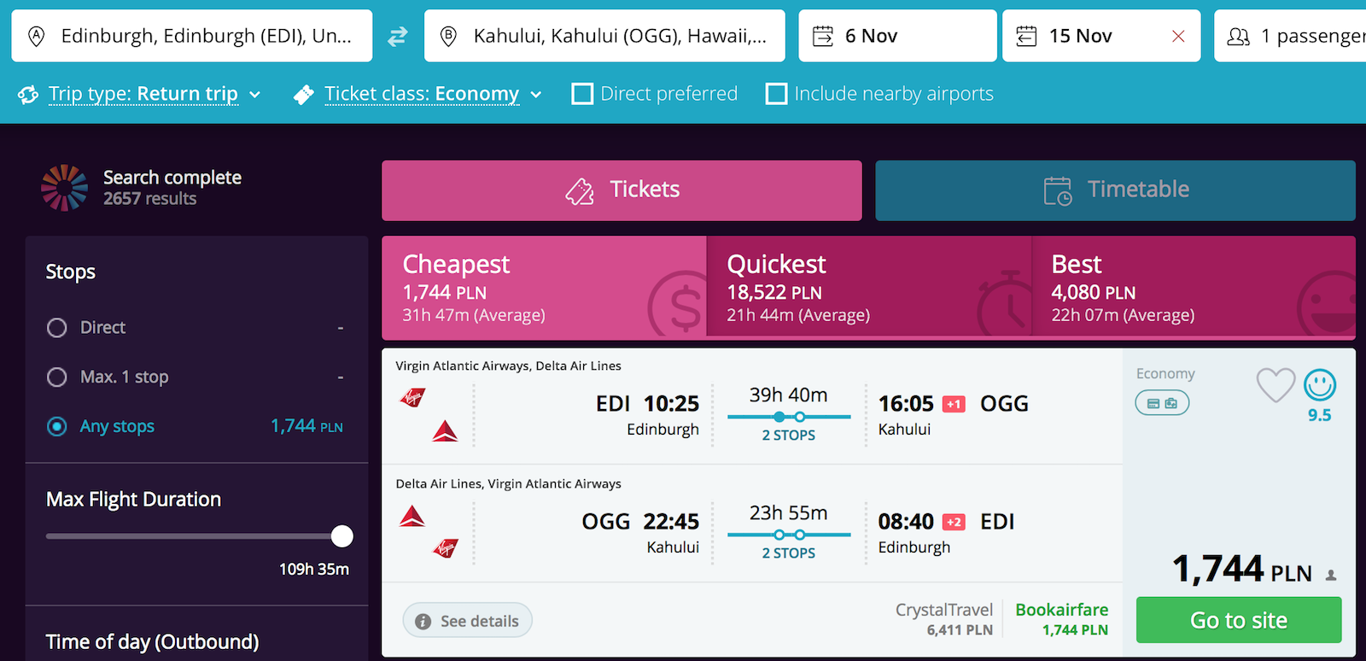Screen dimensions: 1366x661
Task: Click the Bookairfare 1,744 PLN link
Action: point(1061,620)
